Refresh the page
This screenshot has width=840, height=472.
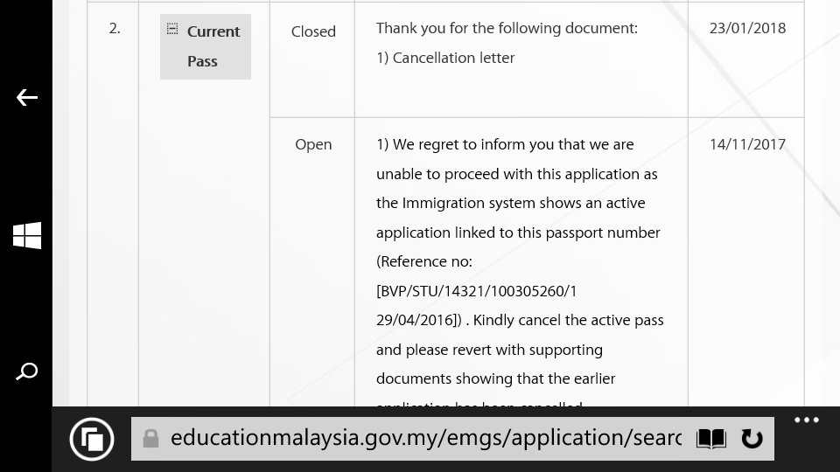(x=752, y=439)
